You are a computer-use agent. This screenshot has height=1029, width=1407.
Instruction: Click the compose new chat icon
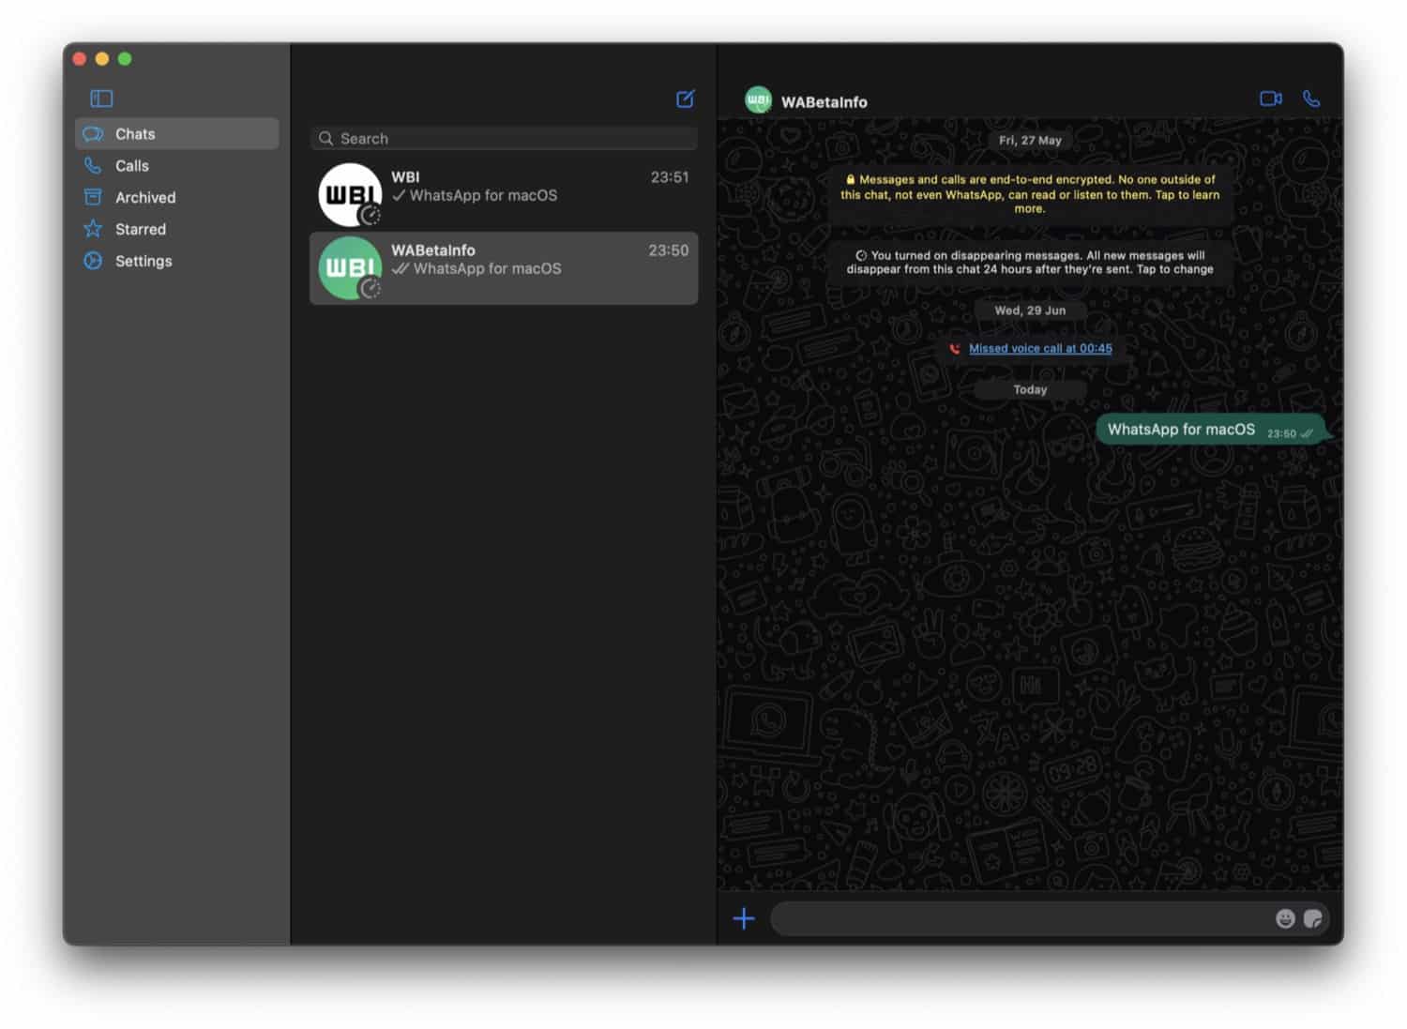tap(686, 98)
